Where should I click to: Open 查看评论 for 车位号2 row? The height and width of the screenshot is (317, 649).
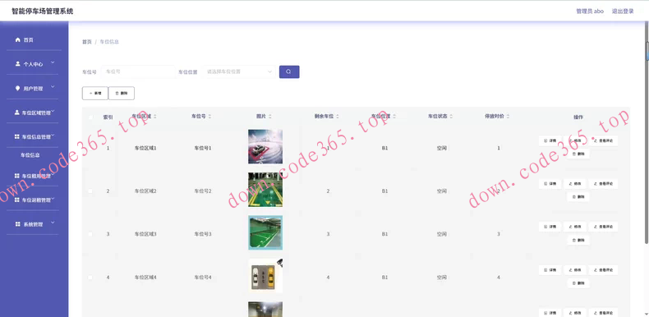603,184
